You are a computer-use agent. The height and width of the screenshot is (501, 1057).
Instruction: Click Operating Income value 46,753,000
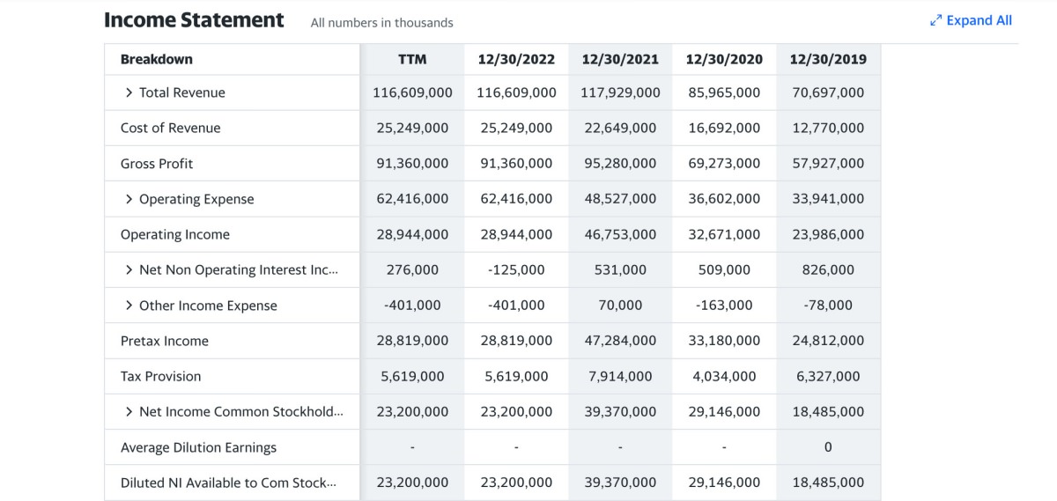pyautogui.click(x=620, y=234)
